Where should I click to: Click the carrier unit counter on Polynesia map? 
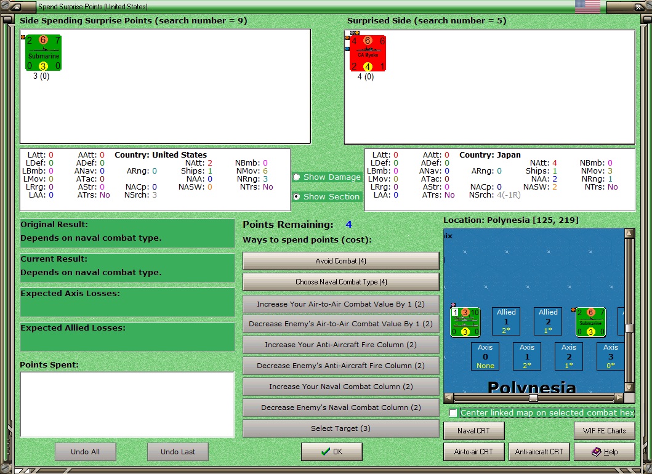pyautogui.click(x=465, y=322)
